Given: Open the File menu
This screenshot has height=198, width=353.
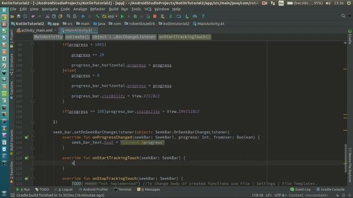Looking at the screenshot, I should [x=13, y=9].
